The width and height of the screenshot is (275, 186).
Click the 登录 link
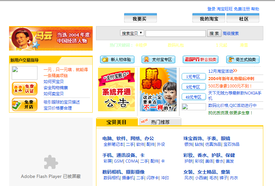[211, 9]
